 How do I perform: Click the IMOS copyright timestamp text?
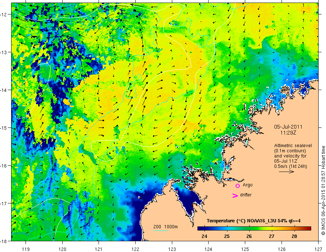(x=323, y=190)
